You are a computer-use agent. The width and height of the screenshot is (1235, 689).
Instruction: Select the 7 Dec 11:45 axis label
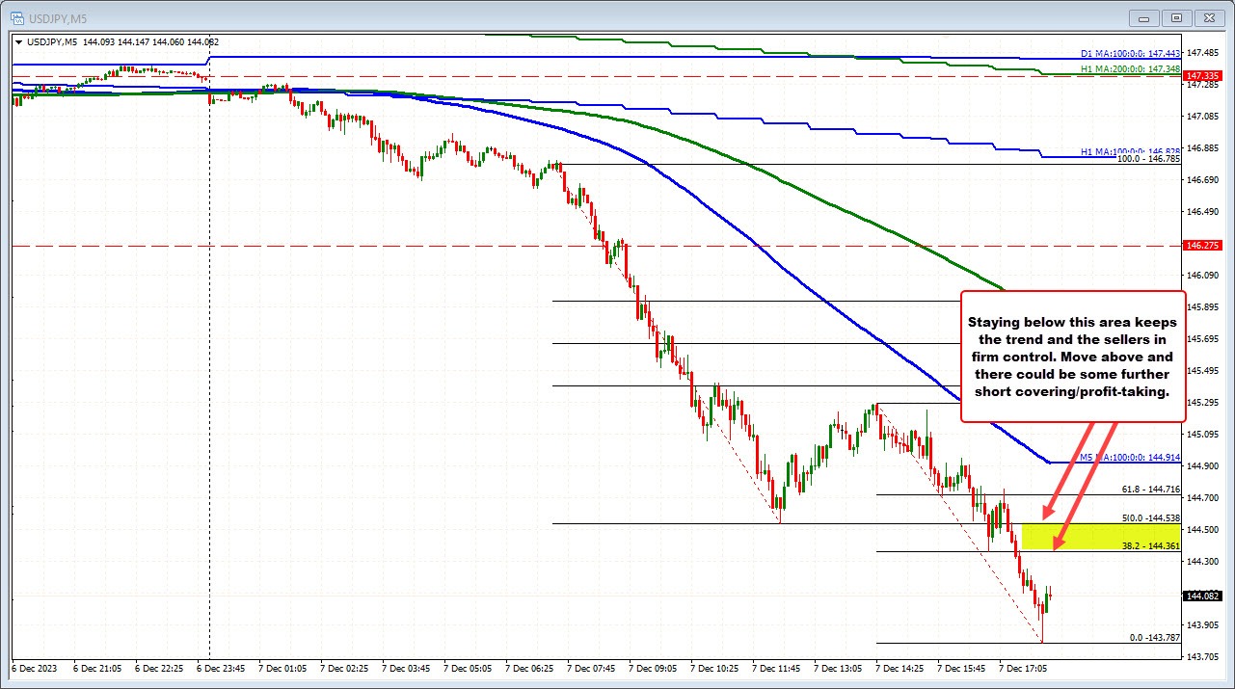pos(777,667)
